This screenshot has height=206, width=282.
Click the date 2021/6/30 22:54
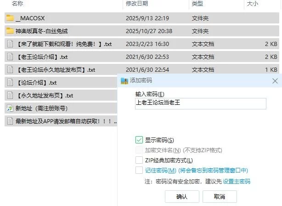[147, 70]
